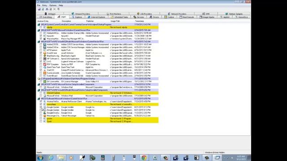The width and height of the screenshot is (287, 161).
Task: Switch to the Sidebar Gadgets tab
Action: tap(234, 14)
